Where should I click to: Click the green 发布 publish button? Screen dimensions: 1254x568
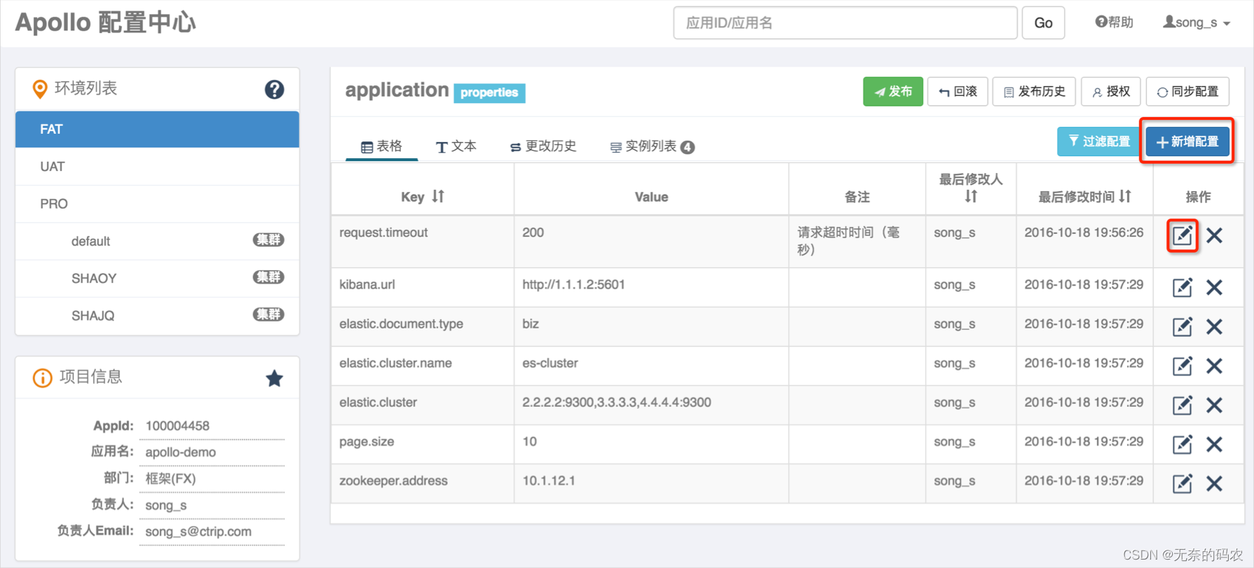892,92
